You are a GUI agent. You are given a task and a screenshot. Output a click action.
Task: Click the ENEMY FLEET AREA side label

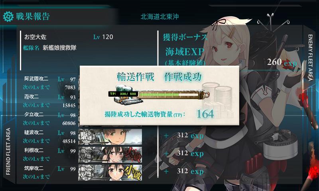click(310, 57)
